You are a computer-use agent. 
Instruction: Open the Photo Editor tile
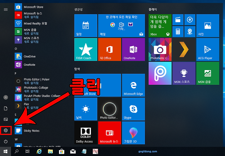(109, 109)
